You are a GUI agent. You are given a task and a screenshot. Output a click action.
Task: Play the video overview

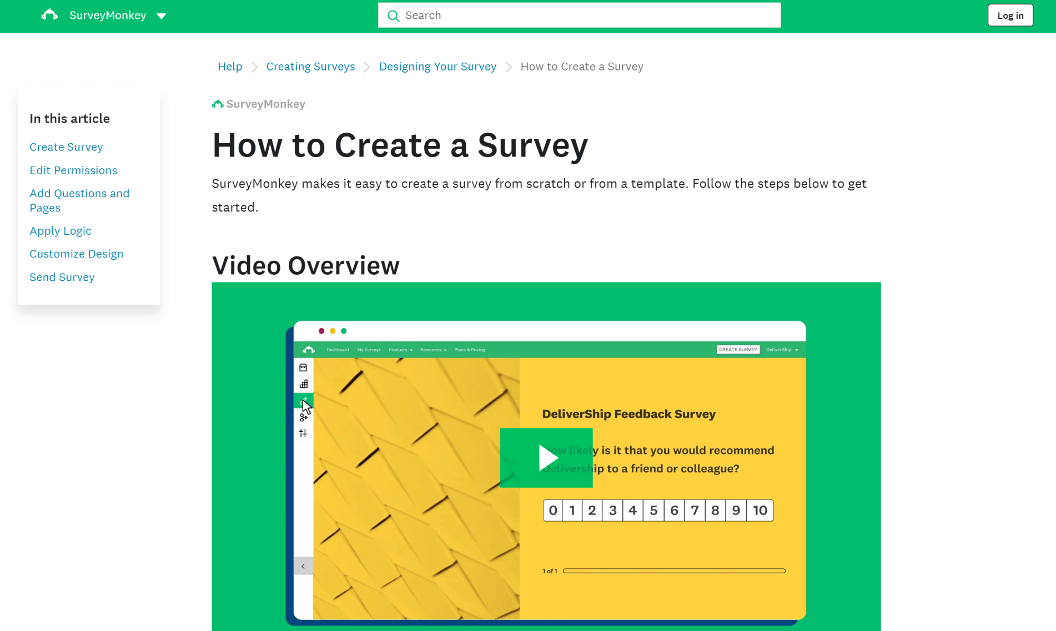coord(546,458)
